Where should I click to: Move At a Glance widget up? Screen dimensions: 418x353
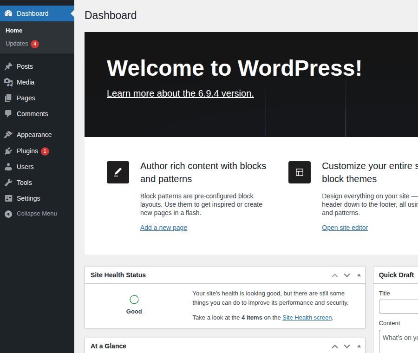coord(335,346)
